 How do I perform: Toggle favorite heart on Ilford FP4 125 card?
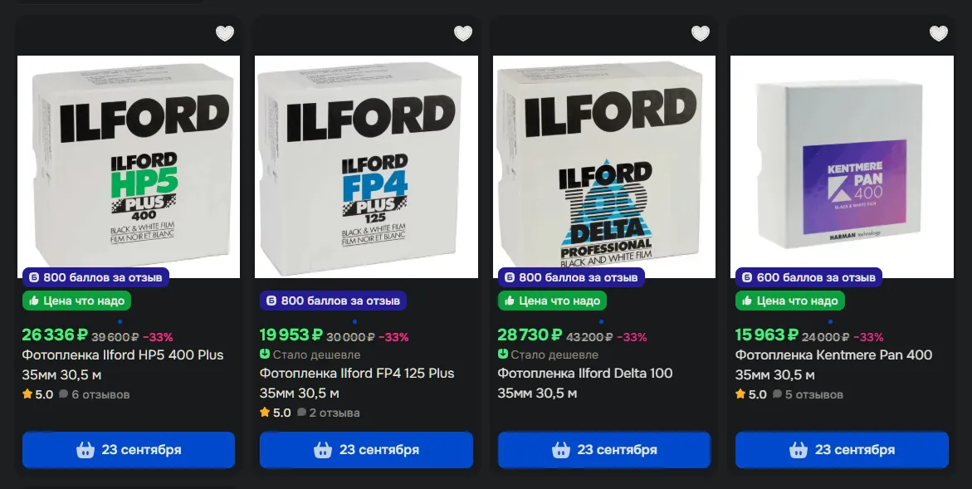pos(463,33)
